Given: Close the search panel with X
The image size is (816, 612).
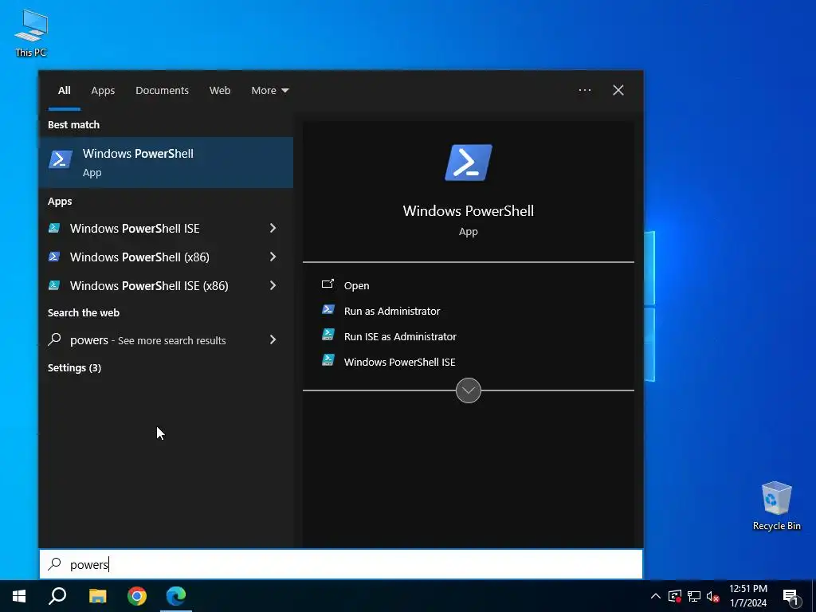Looking at the screenshot, I should tap(618, 91).
